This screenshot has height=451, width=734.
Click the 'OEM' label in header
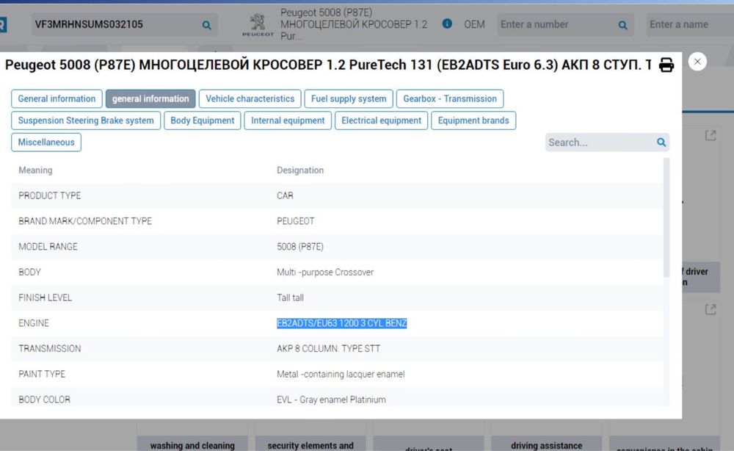(474, 24)
